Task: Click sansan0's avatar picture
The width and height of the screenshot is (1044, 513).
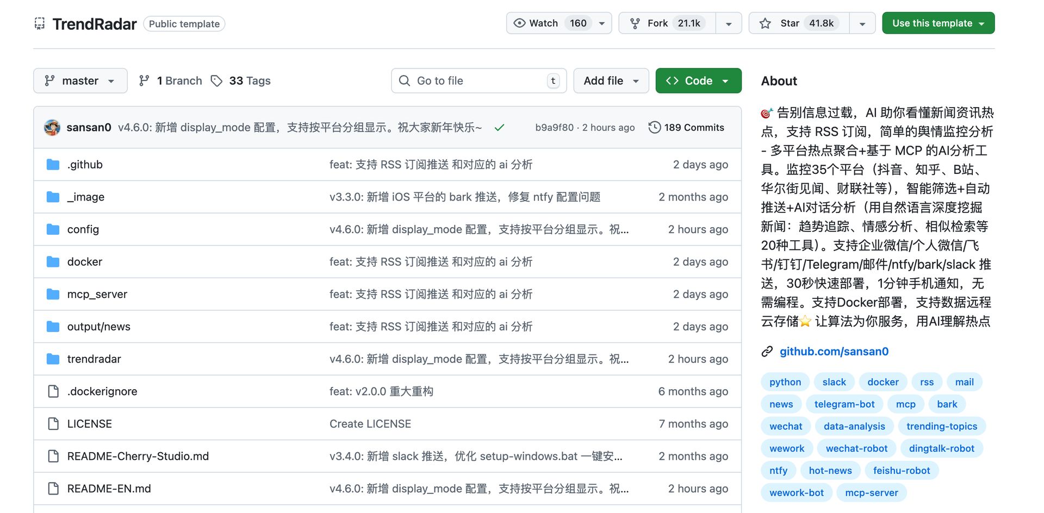Action: point(52,128)
